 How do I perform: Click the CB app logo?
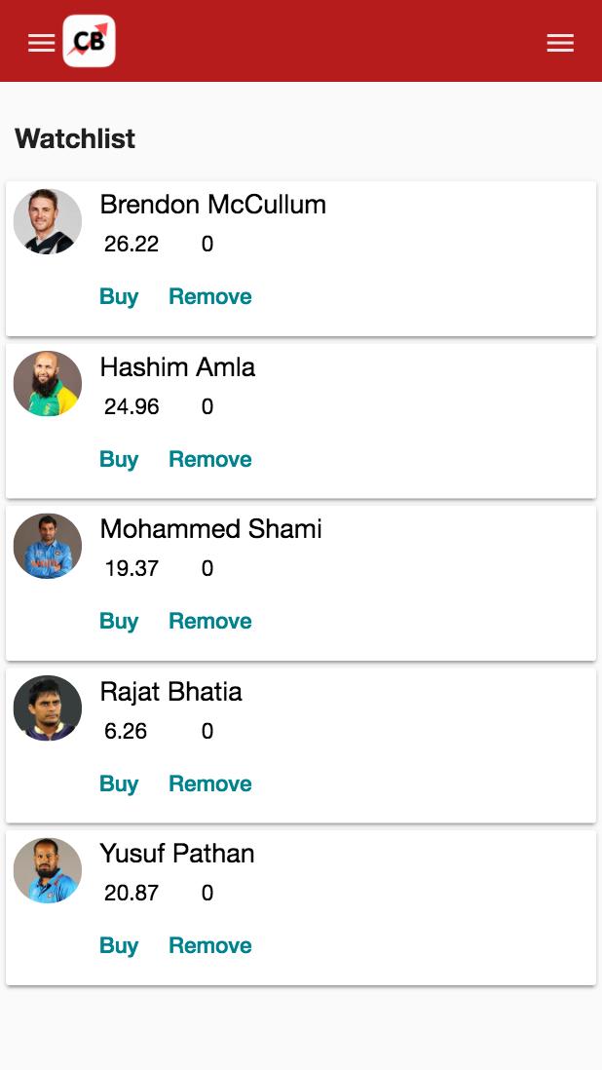click(89, 42)
